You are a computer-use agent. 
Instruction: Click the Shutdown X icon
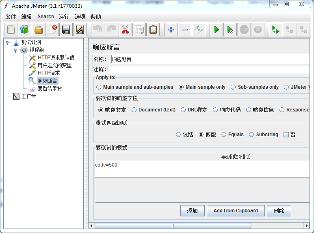tap(258, 30)
